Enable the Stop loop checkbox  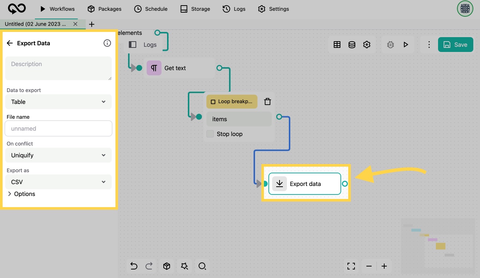[x=210, y=134]
